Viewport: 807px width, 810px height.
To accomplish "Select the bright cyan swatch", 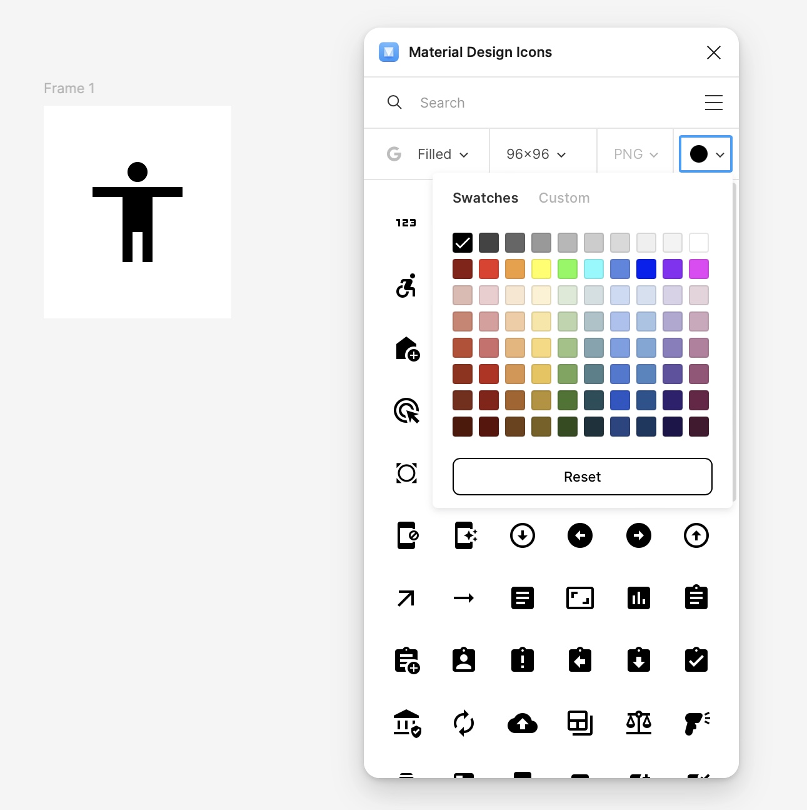I will pyautogui.click(x=594, y=269).
